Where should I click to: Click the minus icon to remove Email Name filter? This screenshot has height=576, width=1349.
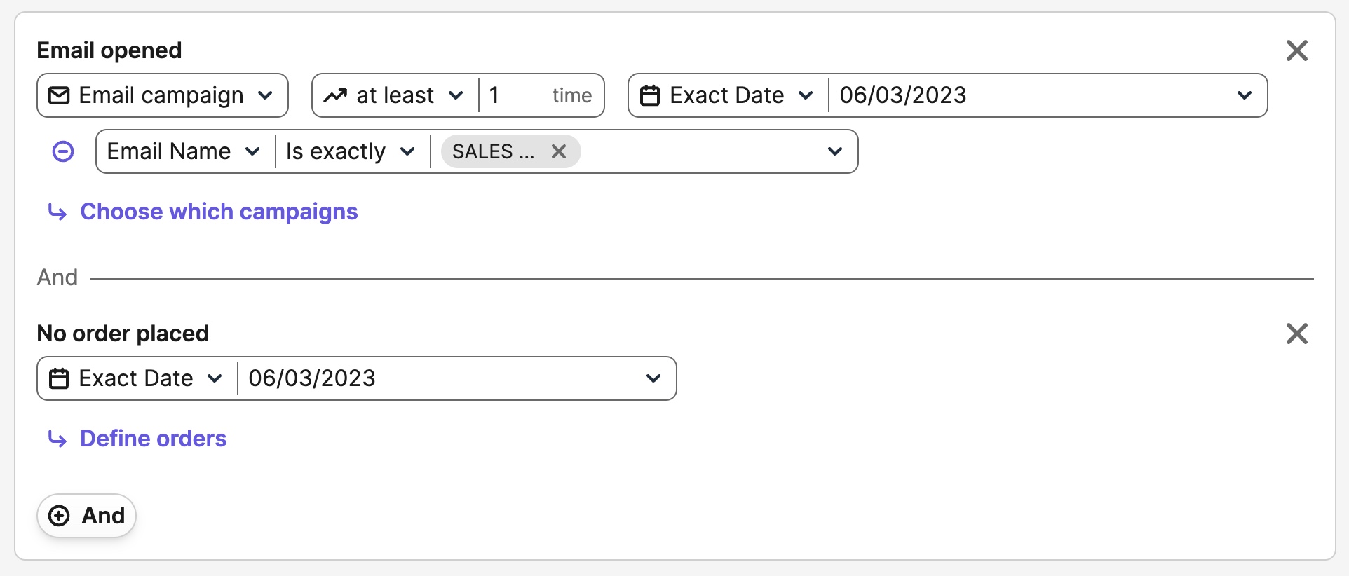[x=63, y=151]
